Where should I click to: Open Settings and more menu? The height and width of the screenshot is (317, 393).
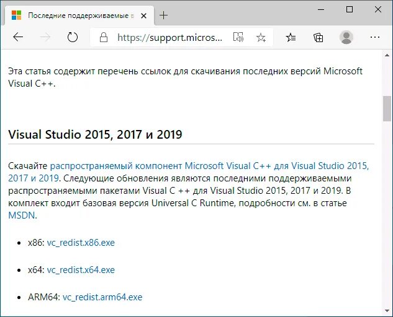375,37
